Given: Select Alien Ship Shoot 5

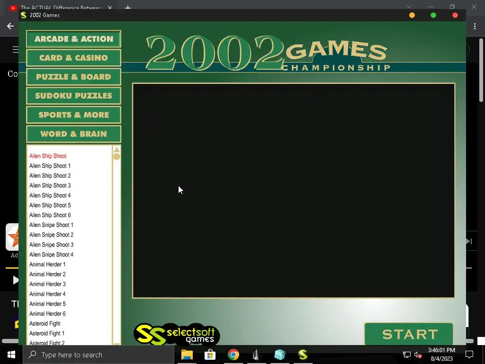Looking at the screenshot, I should pyautogui.click(x=50, y=206).
